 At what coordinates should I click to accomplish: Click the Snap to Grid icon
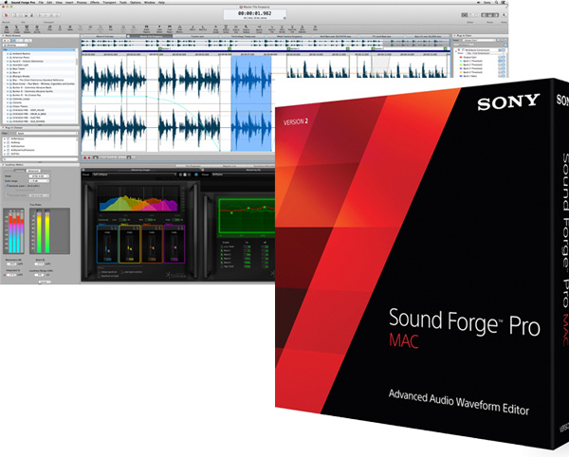pos(235,29)
